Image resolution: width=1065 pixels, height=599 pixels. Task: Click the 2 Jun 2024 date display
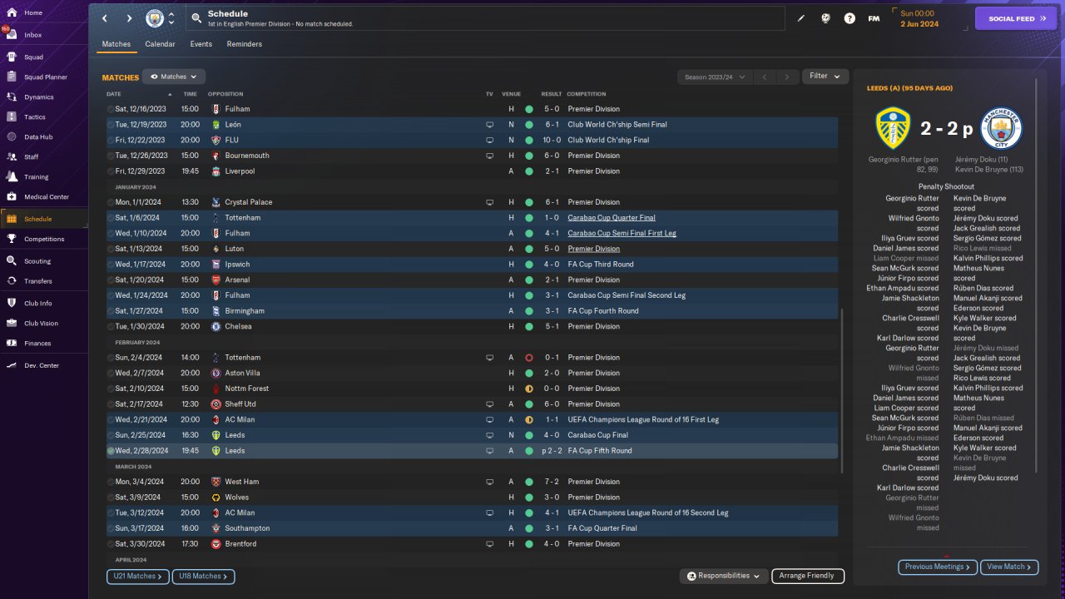(x=919, y=24)
